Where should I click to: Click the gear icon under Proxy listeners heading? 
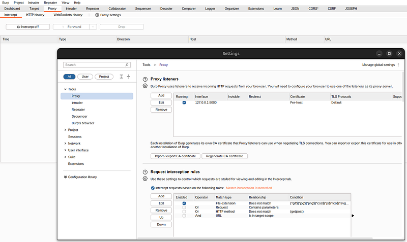coord(145,86)
